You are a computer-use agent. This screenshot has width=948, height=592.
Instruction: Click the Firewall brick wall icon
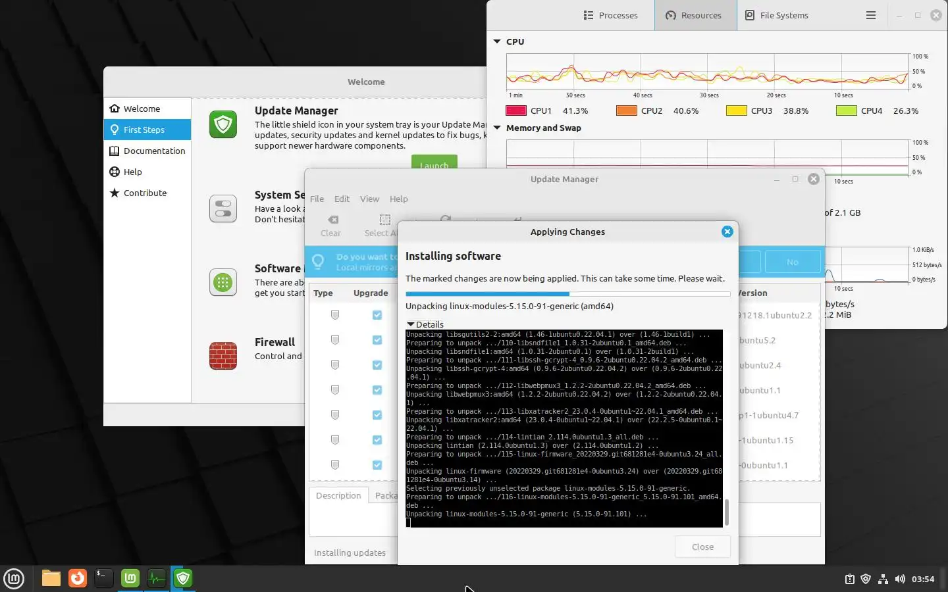[223, 356]
